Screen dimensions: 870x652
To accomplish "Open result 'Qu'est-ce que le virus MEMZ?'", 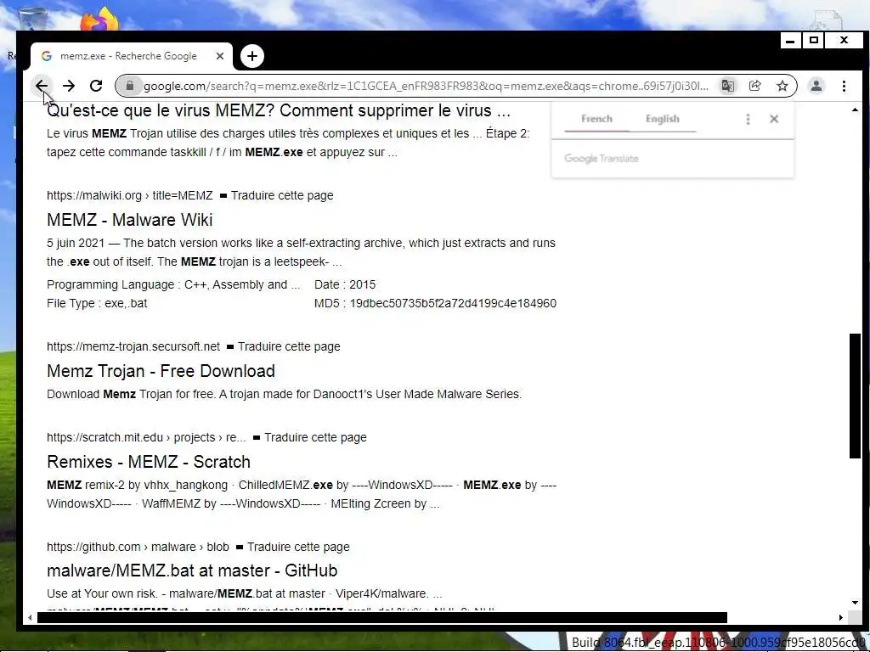I will click(x=279, y=110).
